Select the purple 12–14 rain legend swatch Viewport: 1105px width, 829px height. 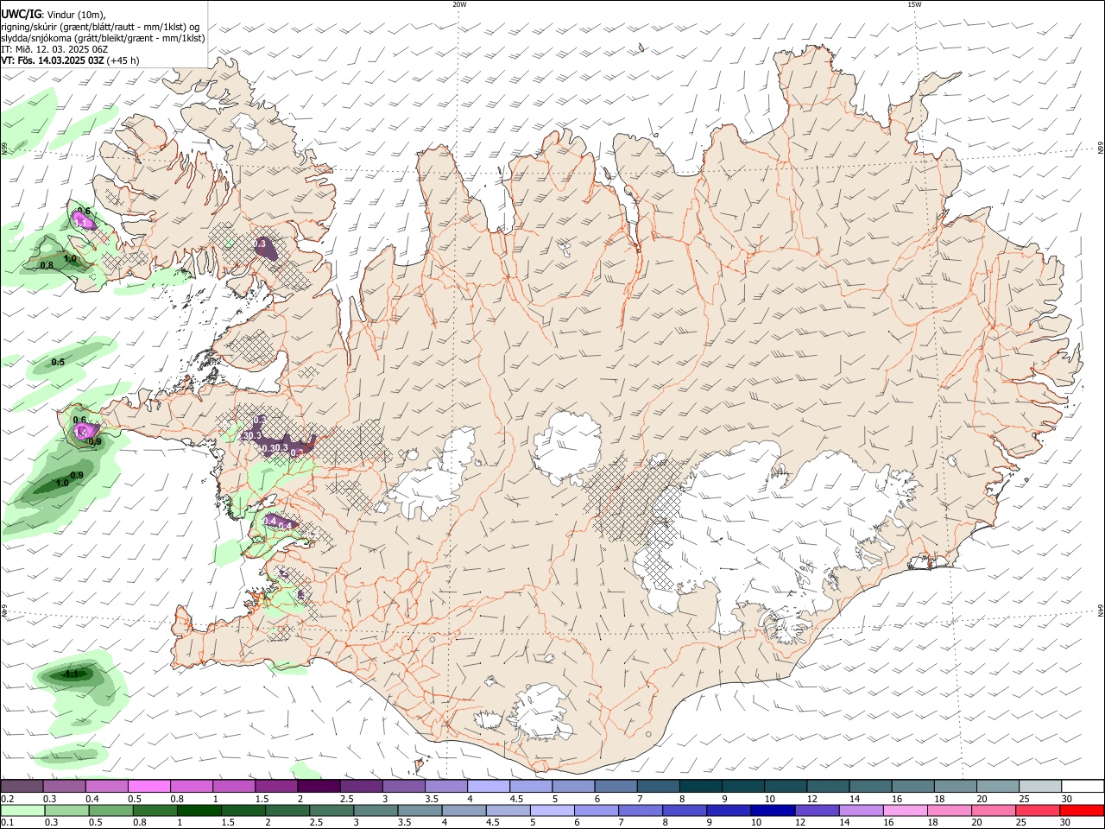[817, 810]
